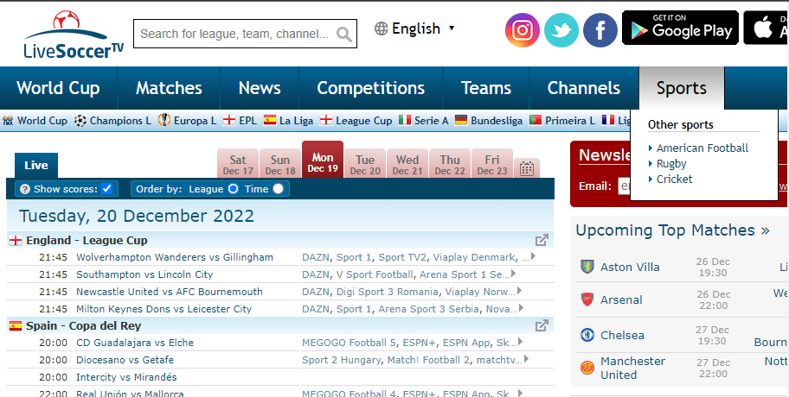This screenshot has height=397, width=789.
Task: Open the League Cup quick link
Action: point(364,121)
